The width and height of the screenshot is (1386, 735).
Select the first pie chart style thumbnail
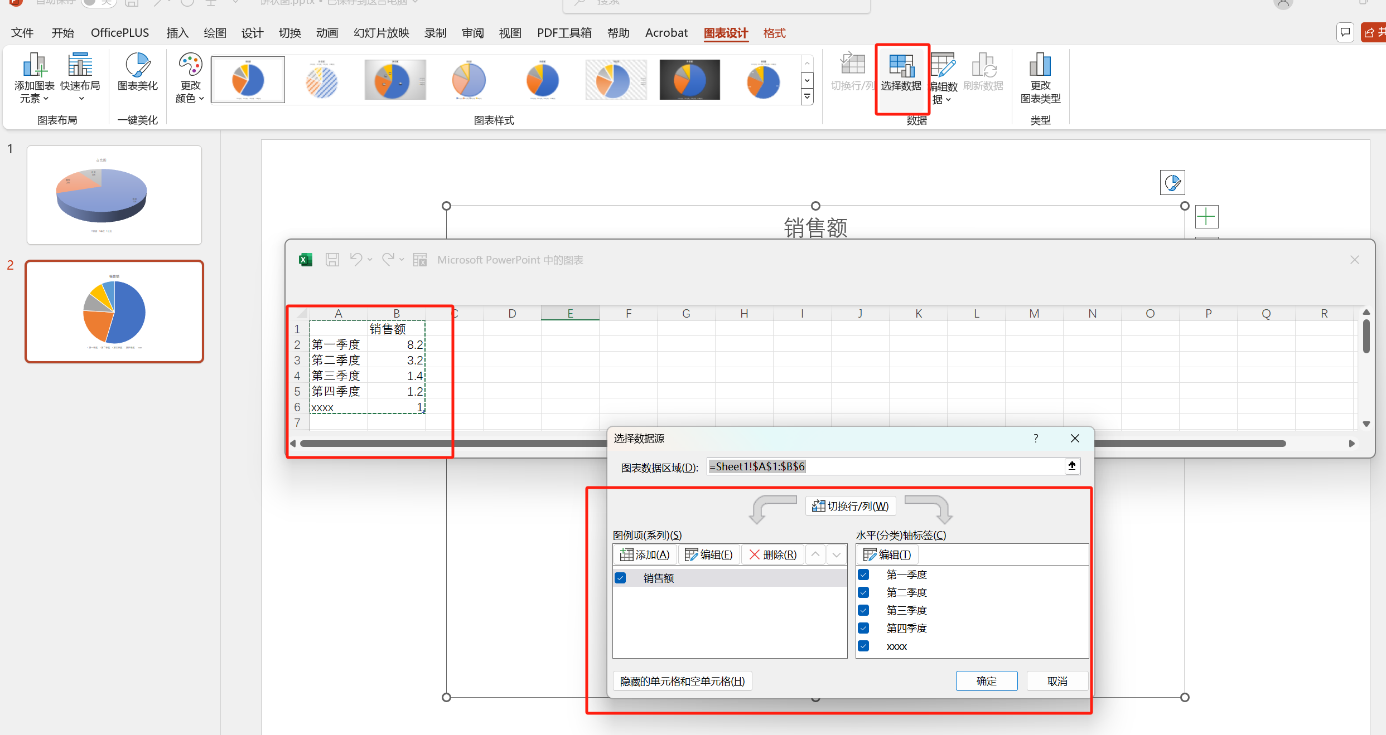[248, 80]
